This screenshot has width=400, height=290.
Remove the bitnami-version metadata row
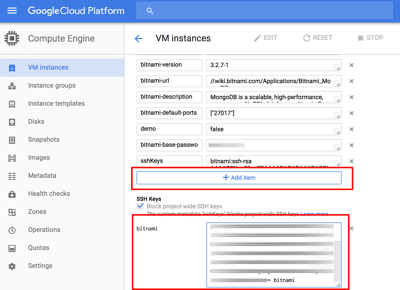tap(352, 65)
